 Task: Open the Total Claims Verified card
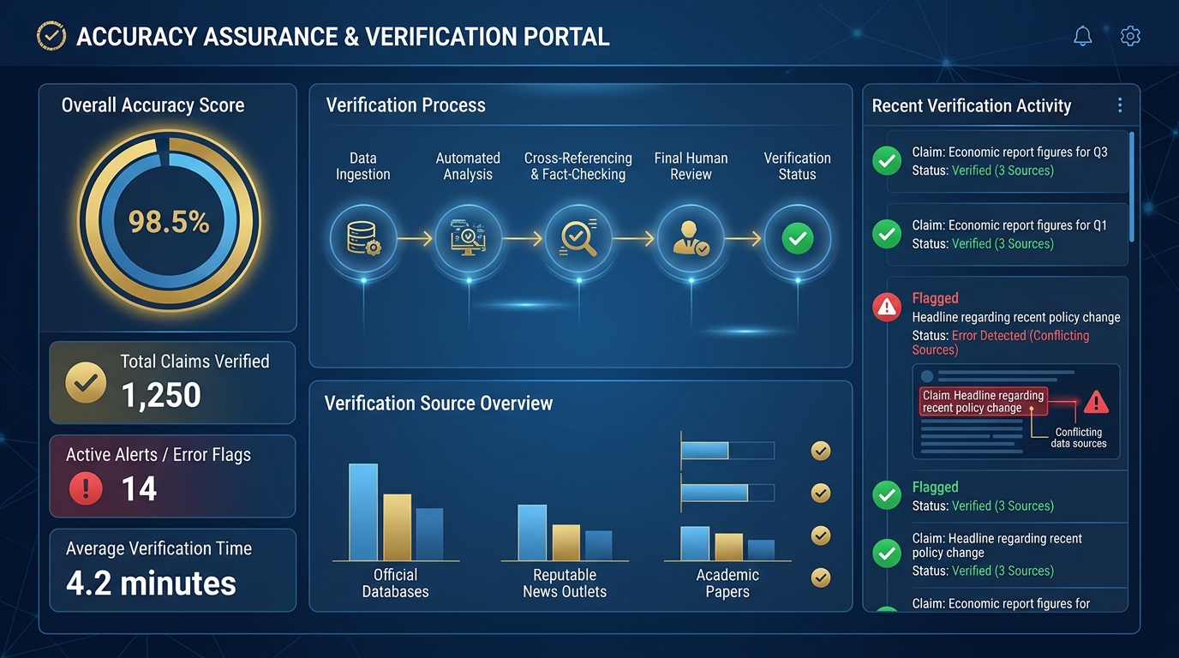[x=172, y=382]
